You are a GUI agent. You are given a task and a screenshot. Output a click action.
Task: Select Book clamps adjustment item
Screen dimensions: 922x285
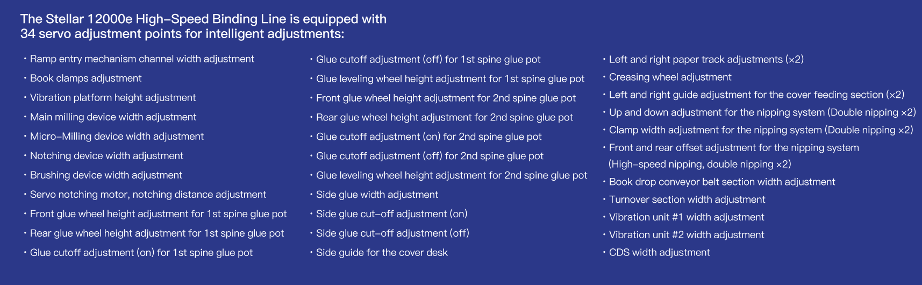click(85, 79)
